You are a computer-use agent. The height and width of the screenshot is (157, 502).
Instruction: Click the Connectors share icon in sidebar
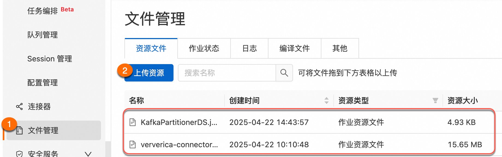click(x=19, y=106)
